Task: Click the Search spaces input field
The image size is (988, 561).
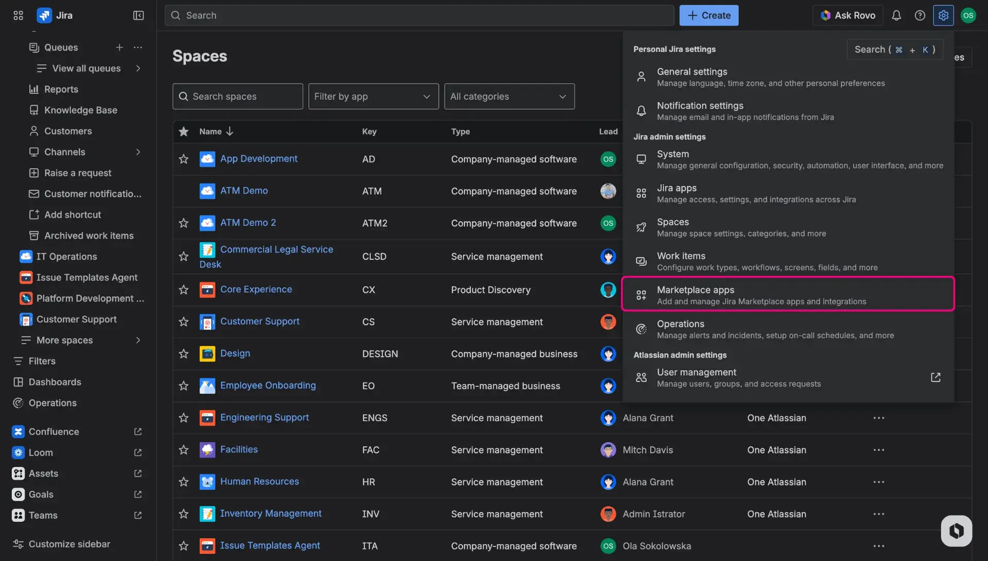Action: [x=237, y=96]
